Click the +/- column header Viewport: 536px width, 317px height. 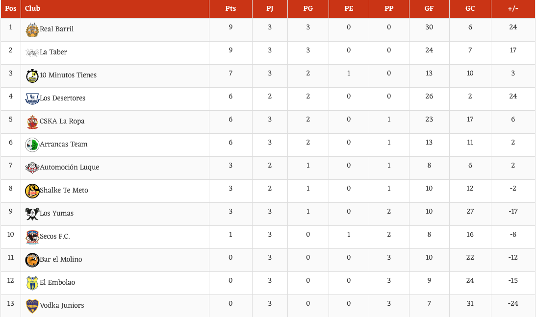[513, 8]
